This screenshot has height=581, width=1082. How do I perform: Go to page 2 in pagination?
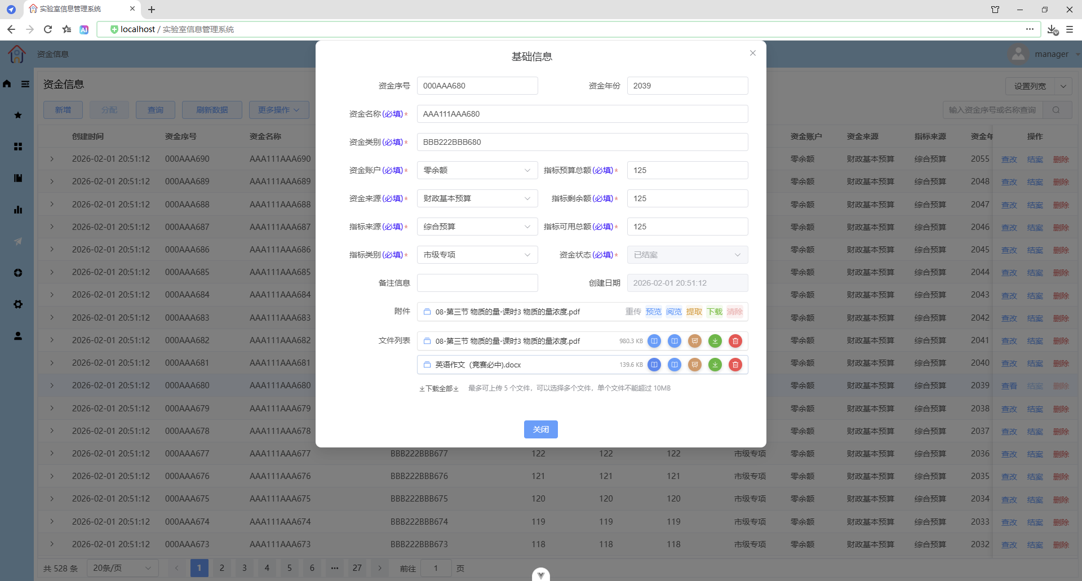coord(222,568)
